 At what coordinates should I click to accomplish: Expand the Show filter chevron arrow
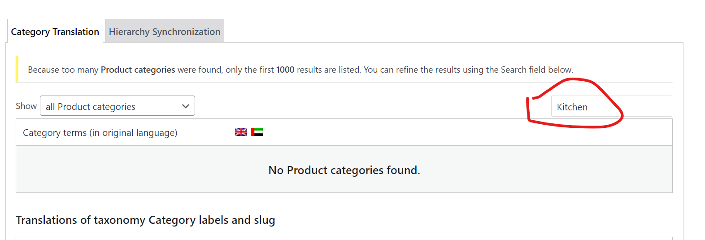[186, 106]
